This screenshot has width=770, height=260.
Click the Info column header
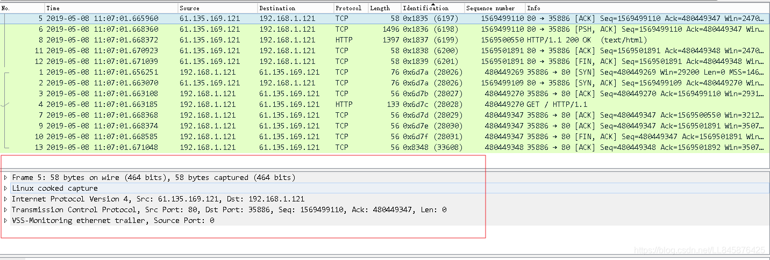[x=647, y=8]
